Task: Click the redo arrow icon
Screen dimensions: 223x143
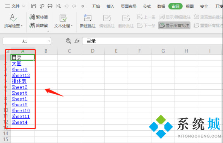Action: click(x=74, y=6)
